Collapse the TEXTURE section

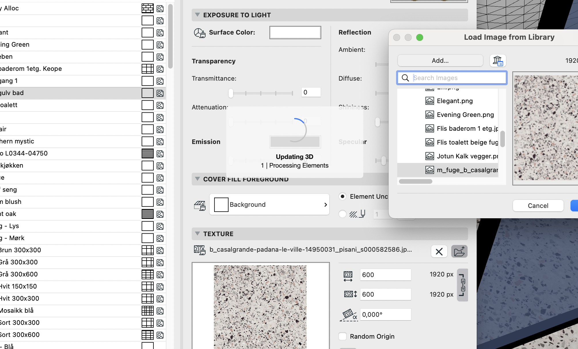(197, 234)
